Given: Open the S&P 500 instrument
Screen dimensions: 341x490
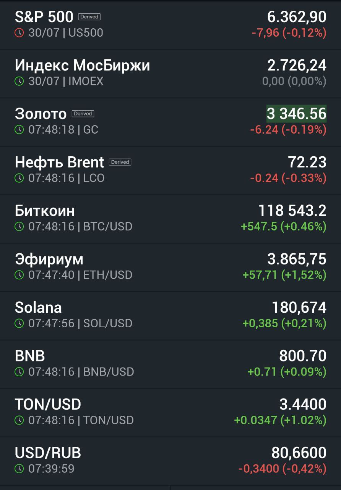Looking at the screenshot, I should (x=170, y=25).
